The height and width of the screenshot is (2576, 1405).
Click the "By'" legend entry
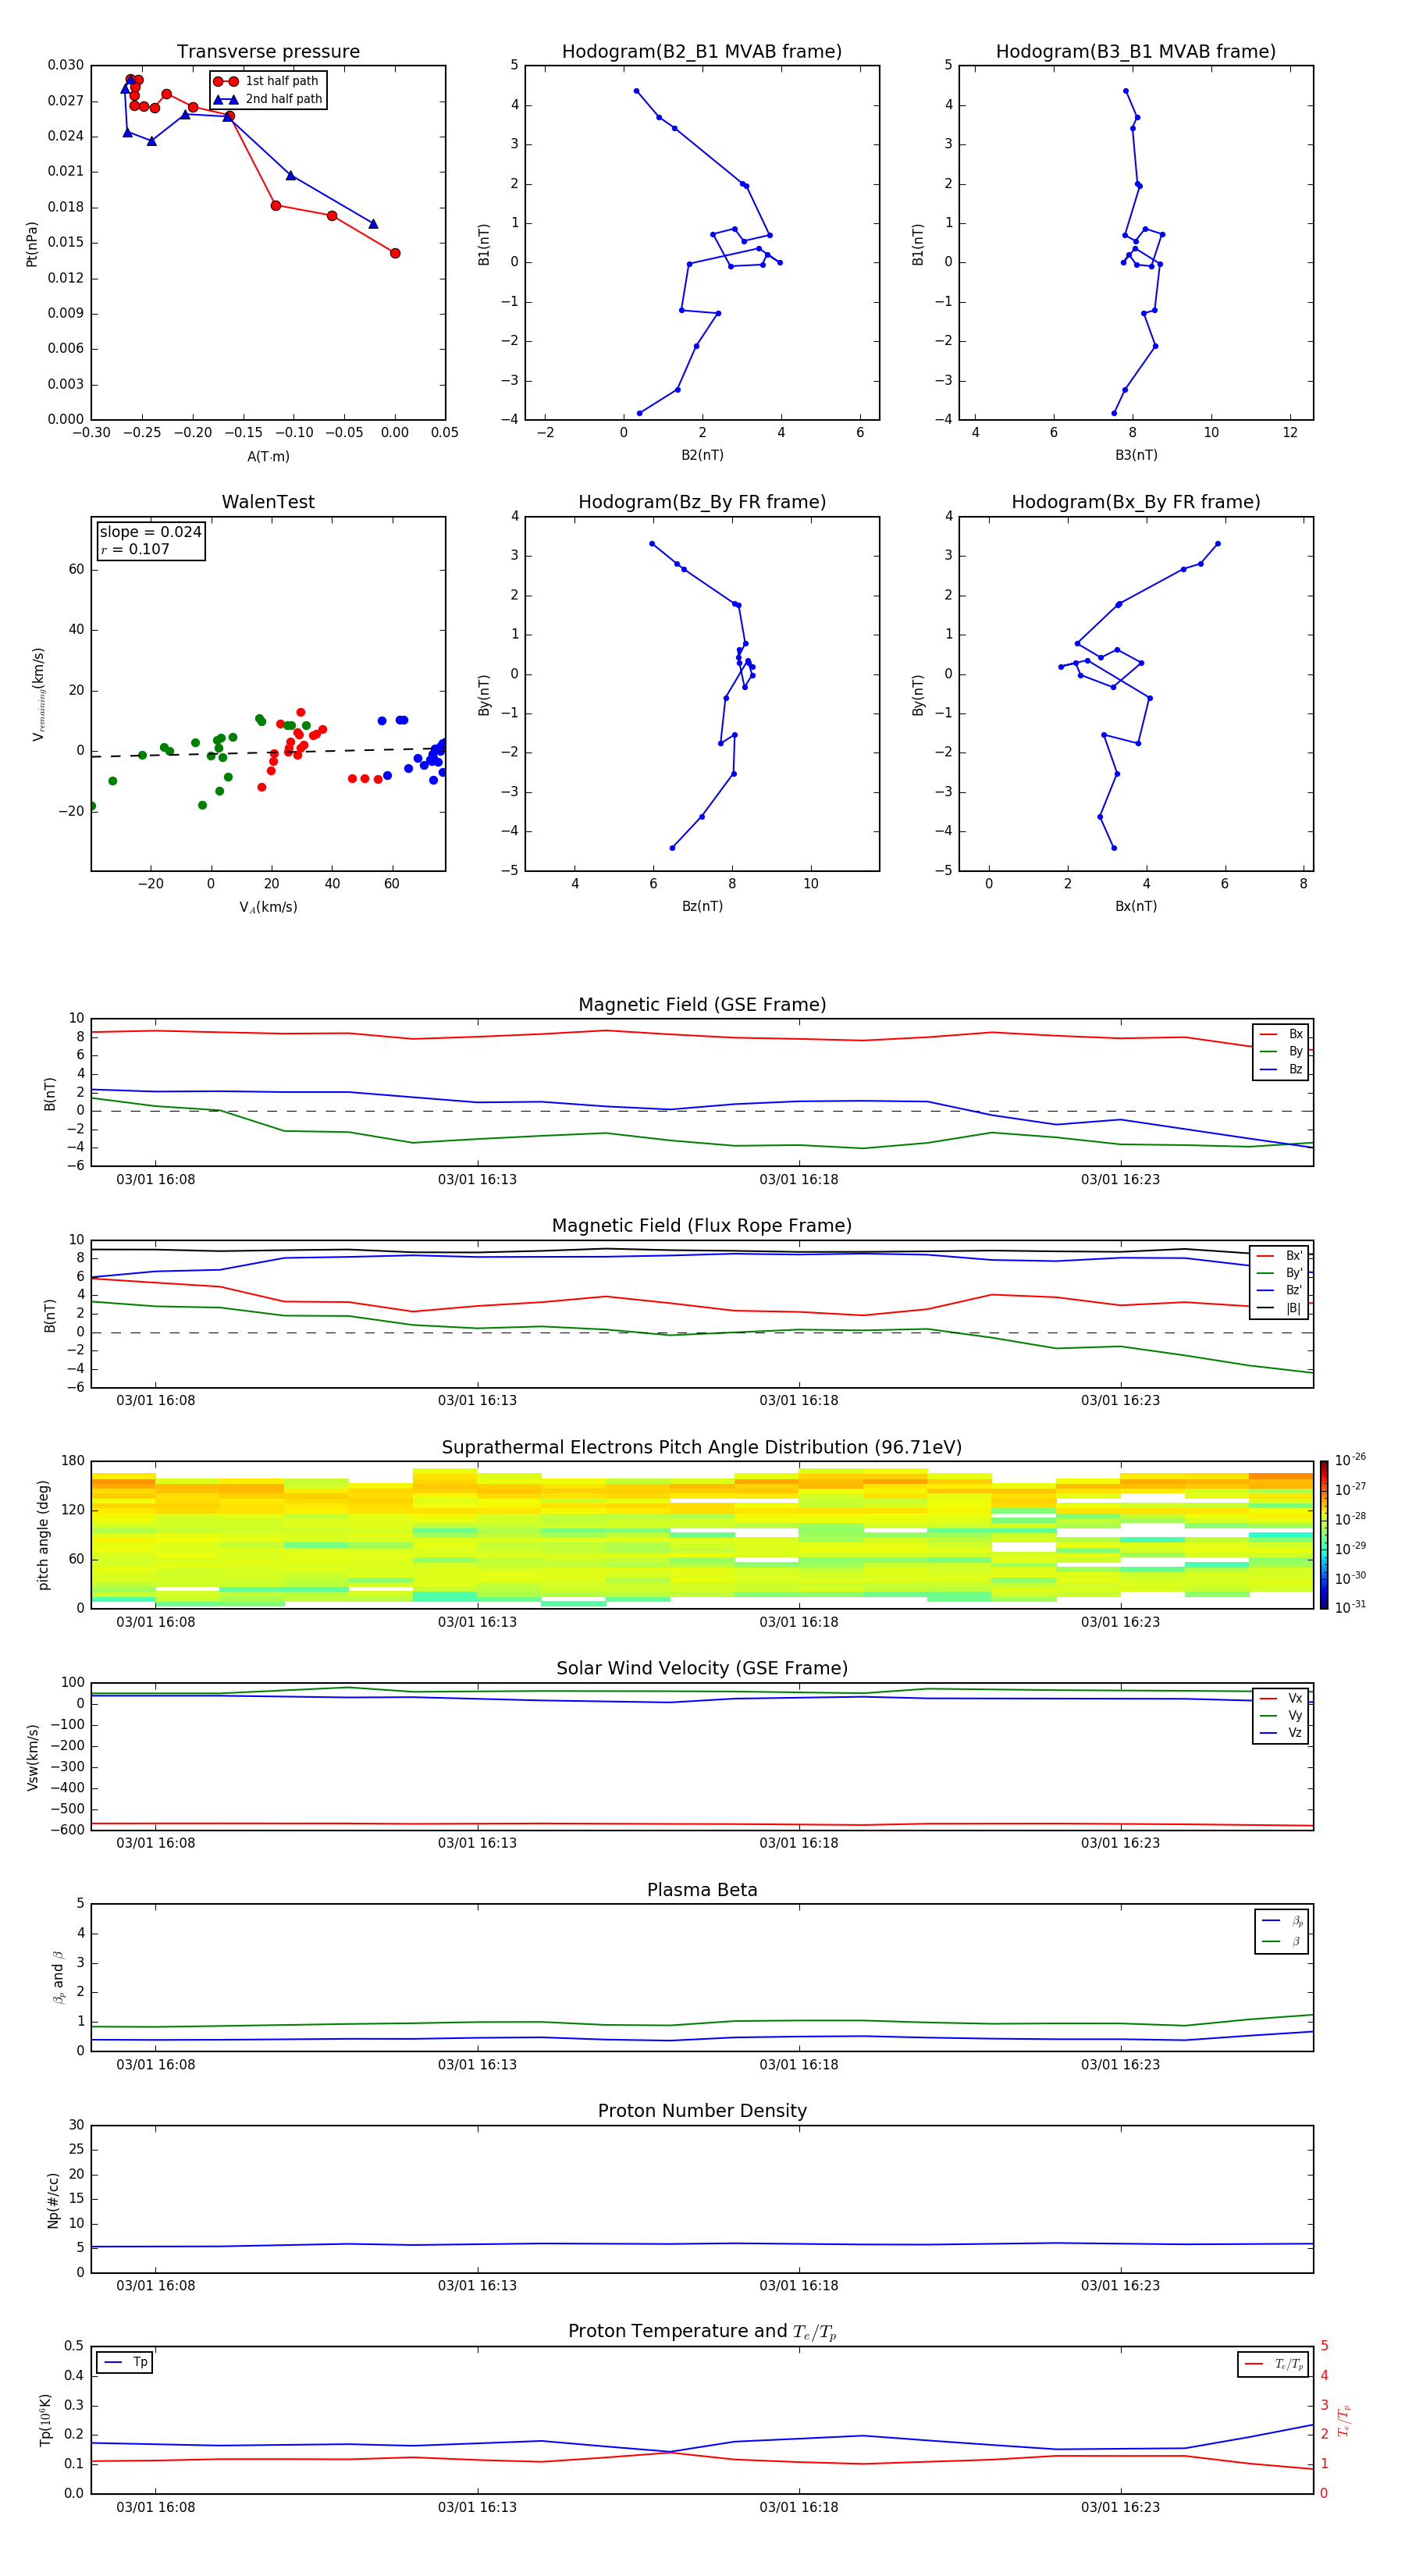pos(1281,1273)
